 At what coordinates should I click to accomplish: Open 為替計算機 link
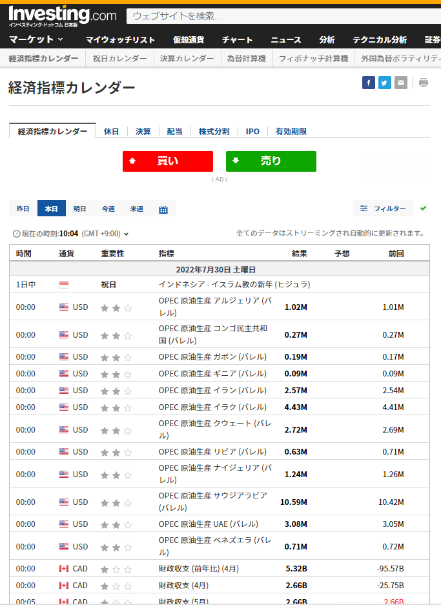tap(246, 59)
